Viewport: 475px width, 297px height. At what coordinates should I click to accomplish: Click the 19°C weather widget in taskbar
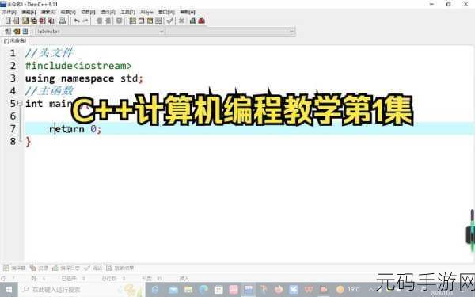348,290
